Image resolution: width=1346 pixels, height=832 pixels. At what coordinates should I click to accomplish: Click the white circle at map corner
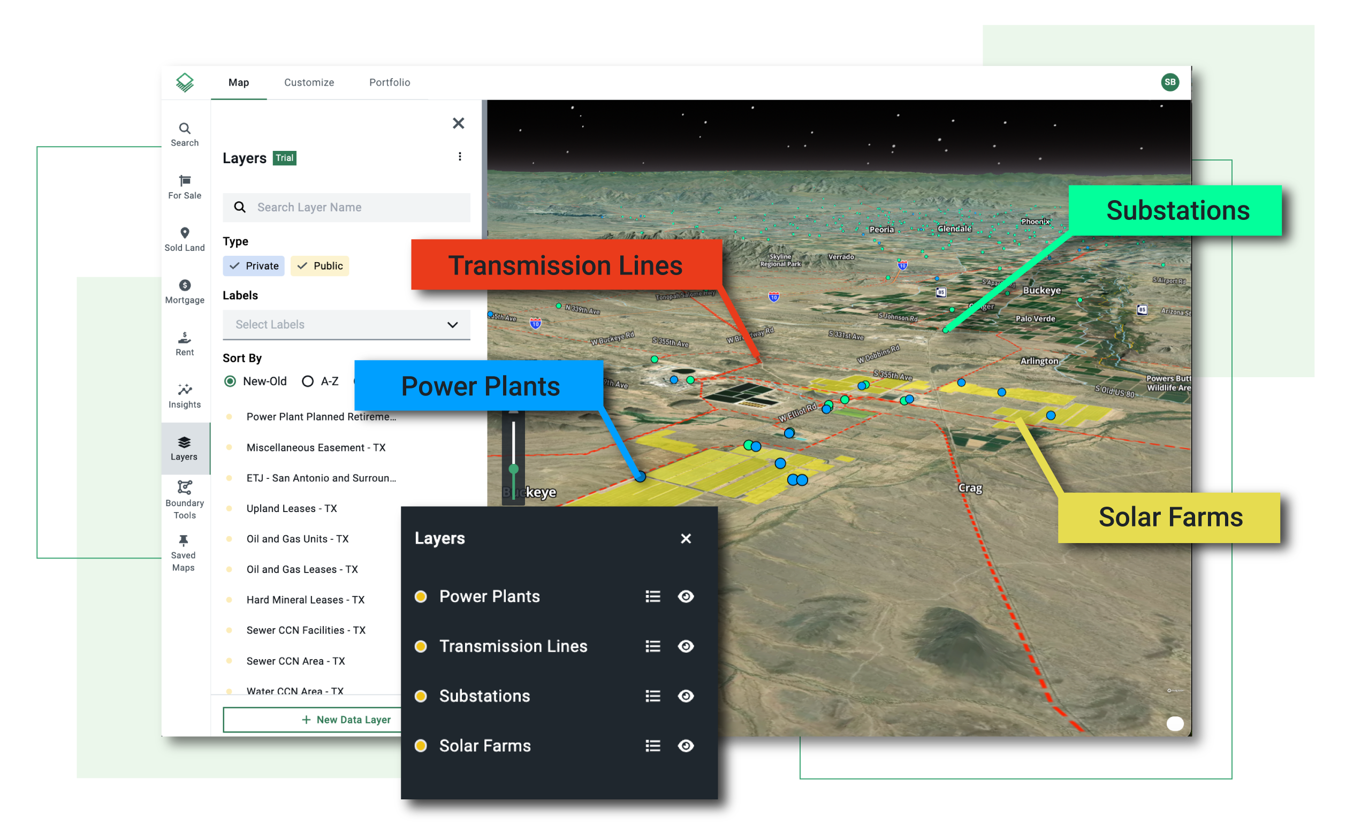tap(1175, 723)
